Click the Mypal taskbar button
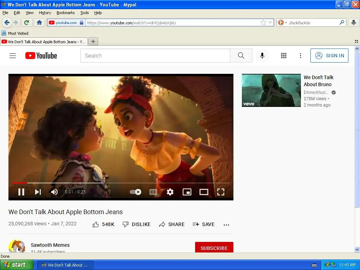Screen dimensions: 360x270 pos(65,265)
